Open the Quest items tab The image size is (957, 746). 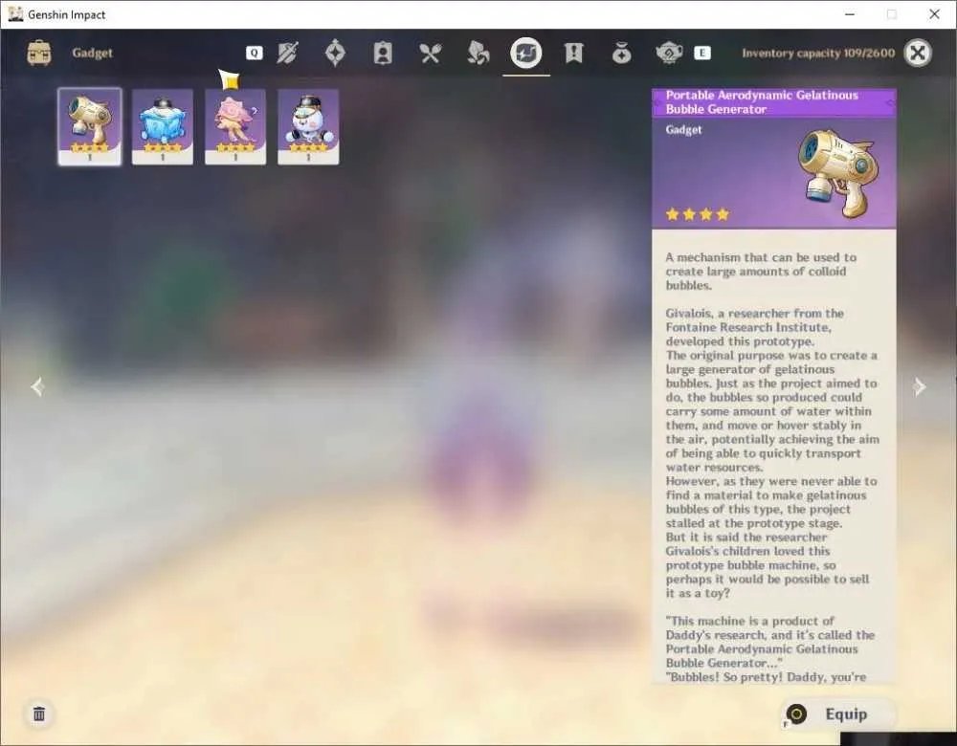(573, 53)
